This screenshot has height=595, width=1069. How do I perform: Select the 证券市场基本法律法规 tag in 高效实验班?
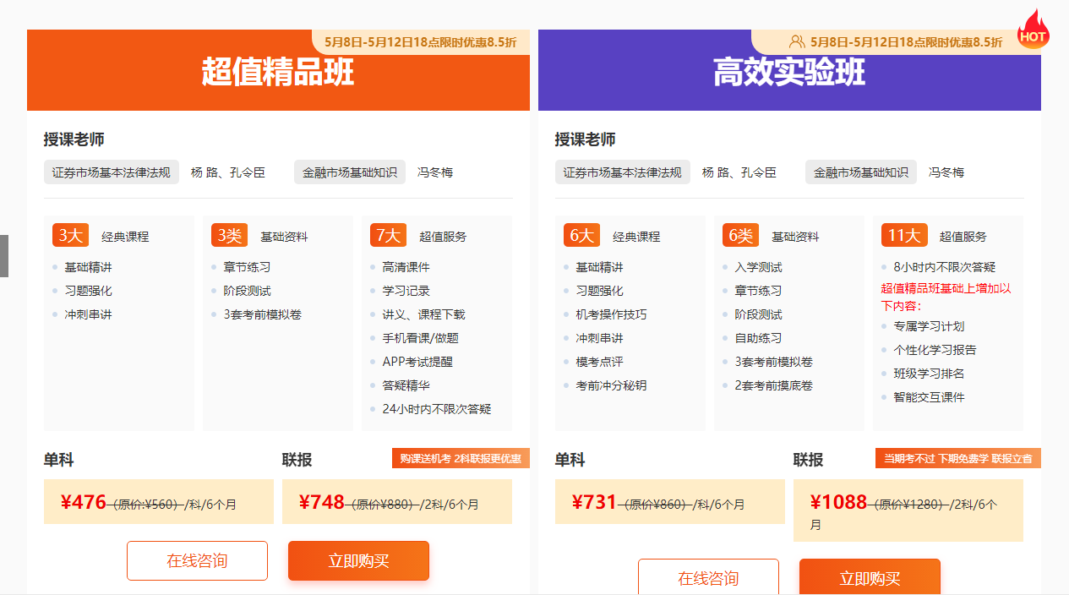623,172
